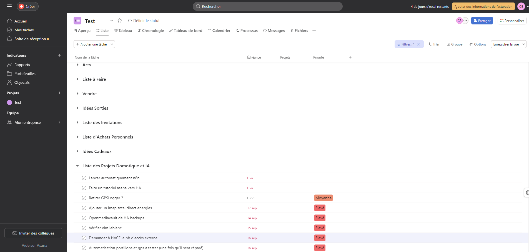The width and height of the screenshot is (529, 252).
Task: Add a new column with plus icon
Action: pos(350,57)
